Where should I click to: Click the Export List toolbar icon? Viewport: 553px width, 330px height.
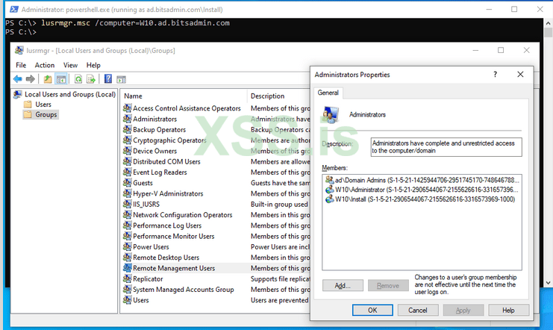91,79
